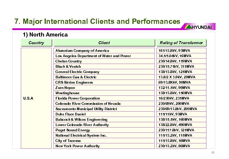Select the 'City of Tacoma' client cell

coord(104,140)
